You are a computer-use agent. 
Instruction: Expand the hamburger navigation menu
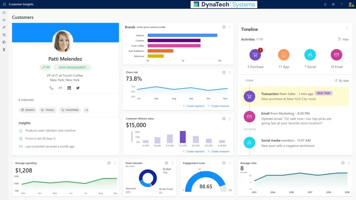(4, 12)
